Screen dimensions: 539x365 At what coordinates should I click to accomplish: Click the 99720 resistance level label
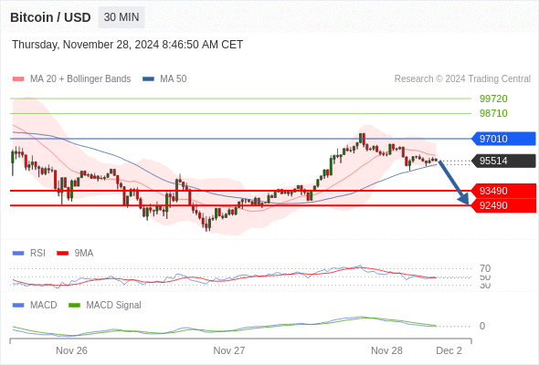493,99
